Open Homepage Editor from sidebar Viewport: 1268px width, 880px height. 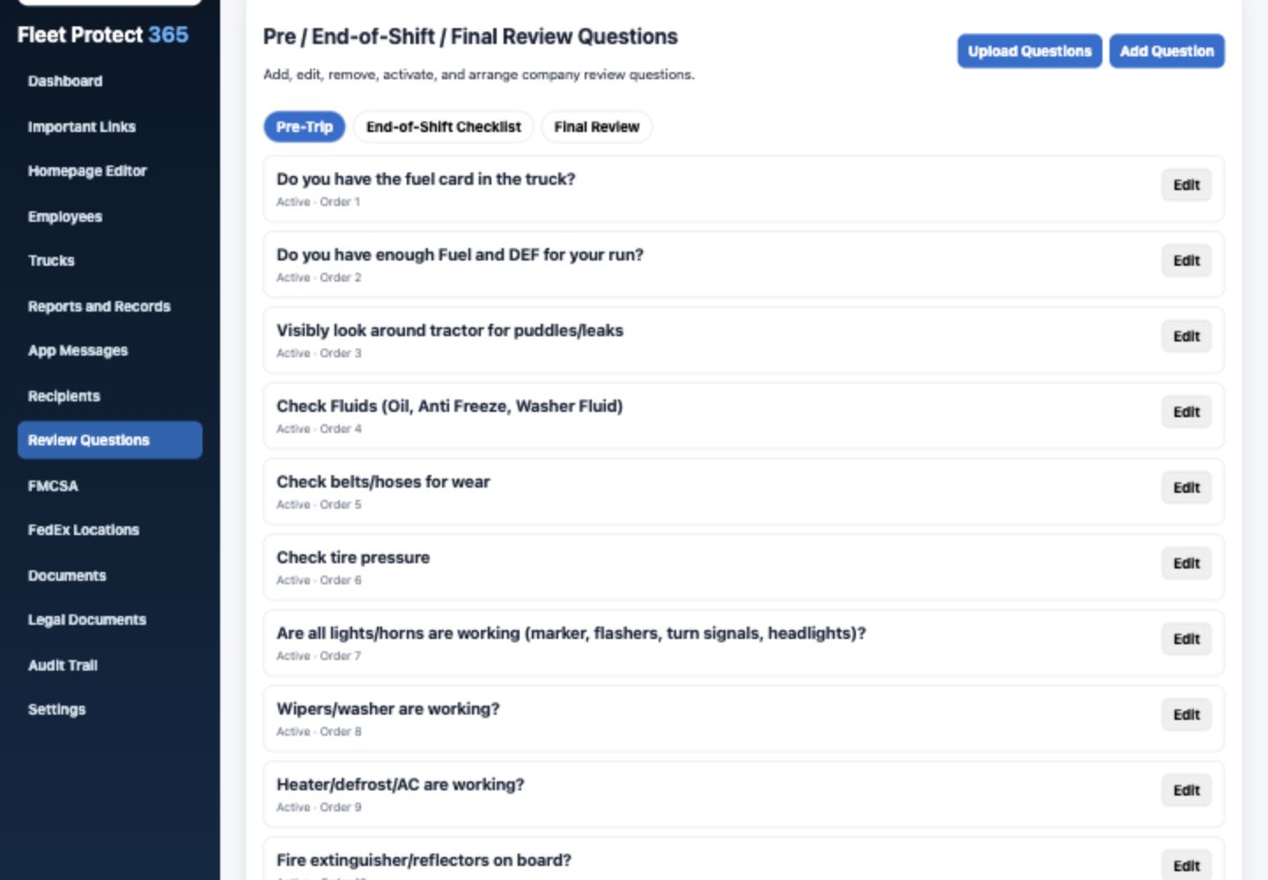click(x=87, y=171)
